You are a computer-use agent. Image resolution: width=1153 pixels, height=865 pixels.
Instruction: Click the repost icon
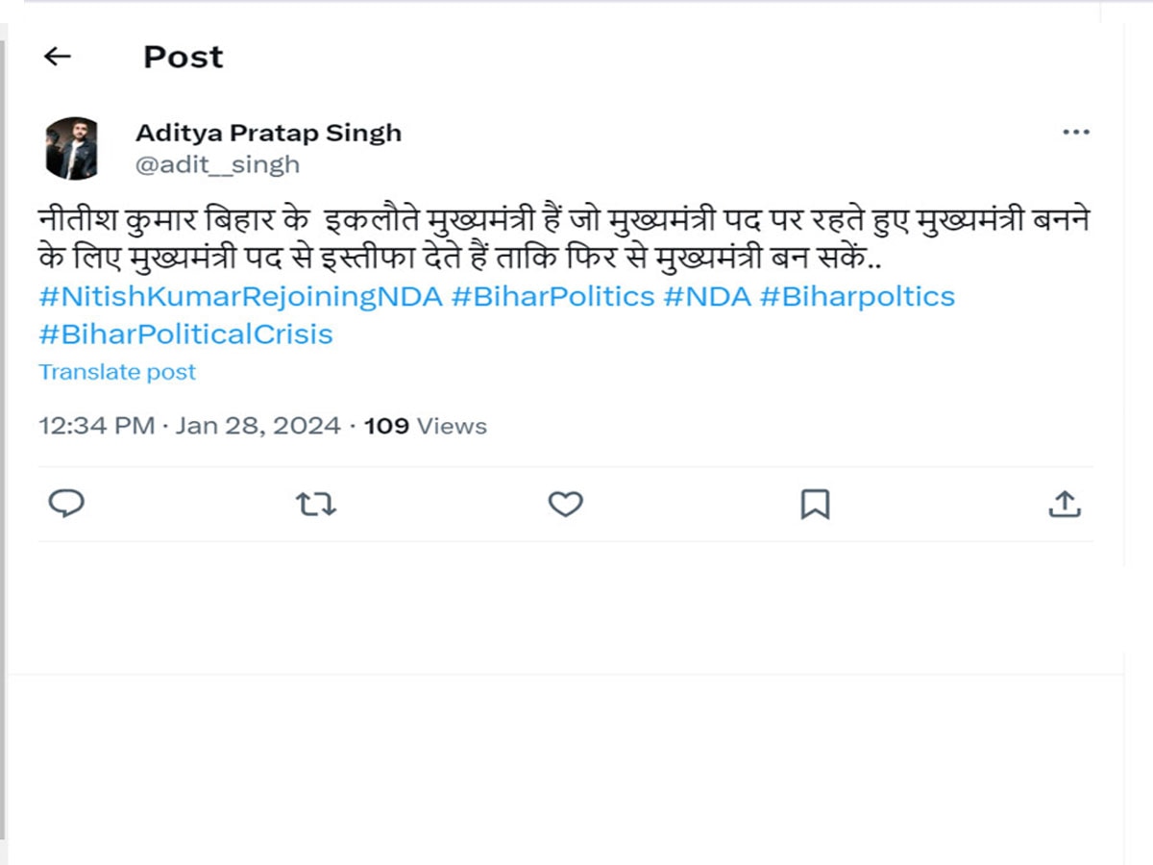315,504
